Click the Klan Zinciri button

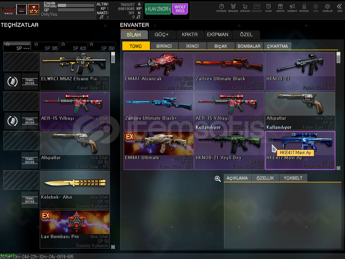coord(158,9)
